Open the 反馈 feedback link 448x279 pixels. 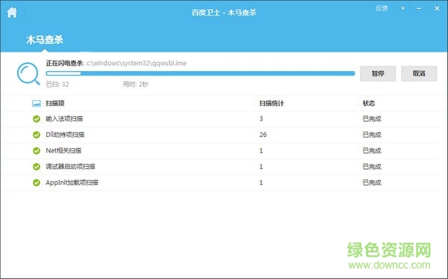pyautogui.click(x=381, y=8)
